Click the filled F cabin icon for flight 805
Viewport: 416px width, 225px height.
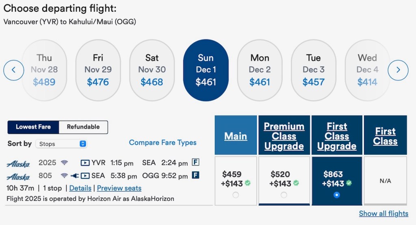click(195, 176)
